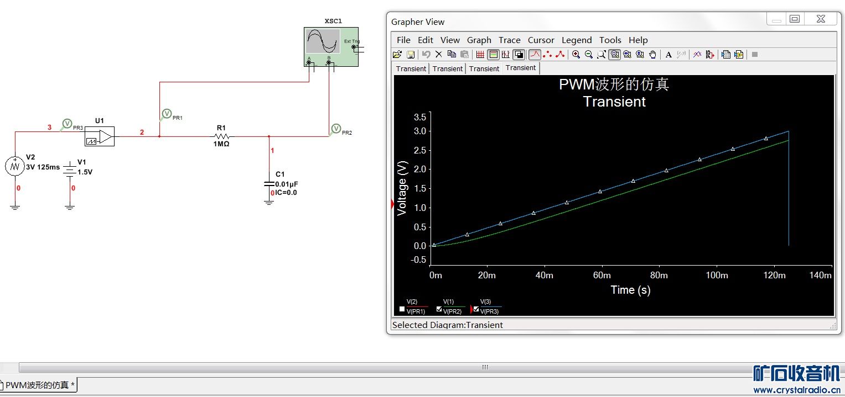Screen dimensions: 845x397
Task: Open the Graph menu
Action: [479, 40]
